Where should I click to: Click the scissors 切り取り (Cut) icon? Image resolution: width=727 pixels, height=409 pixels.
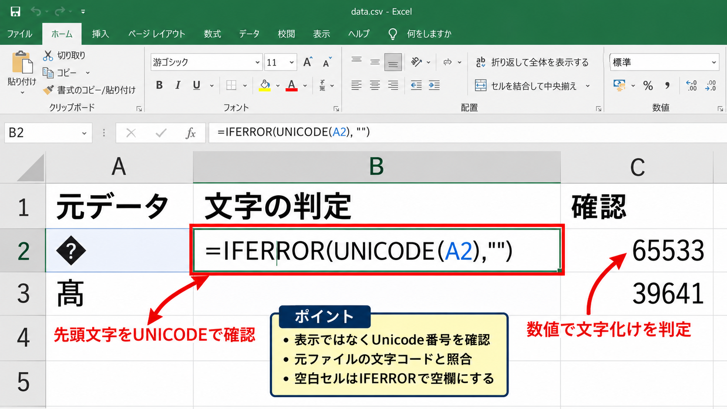coord(48,55)
